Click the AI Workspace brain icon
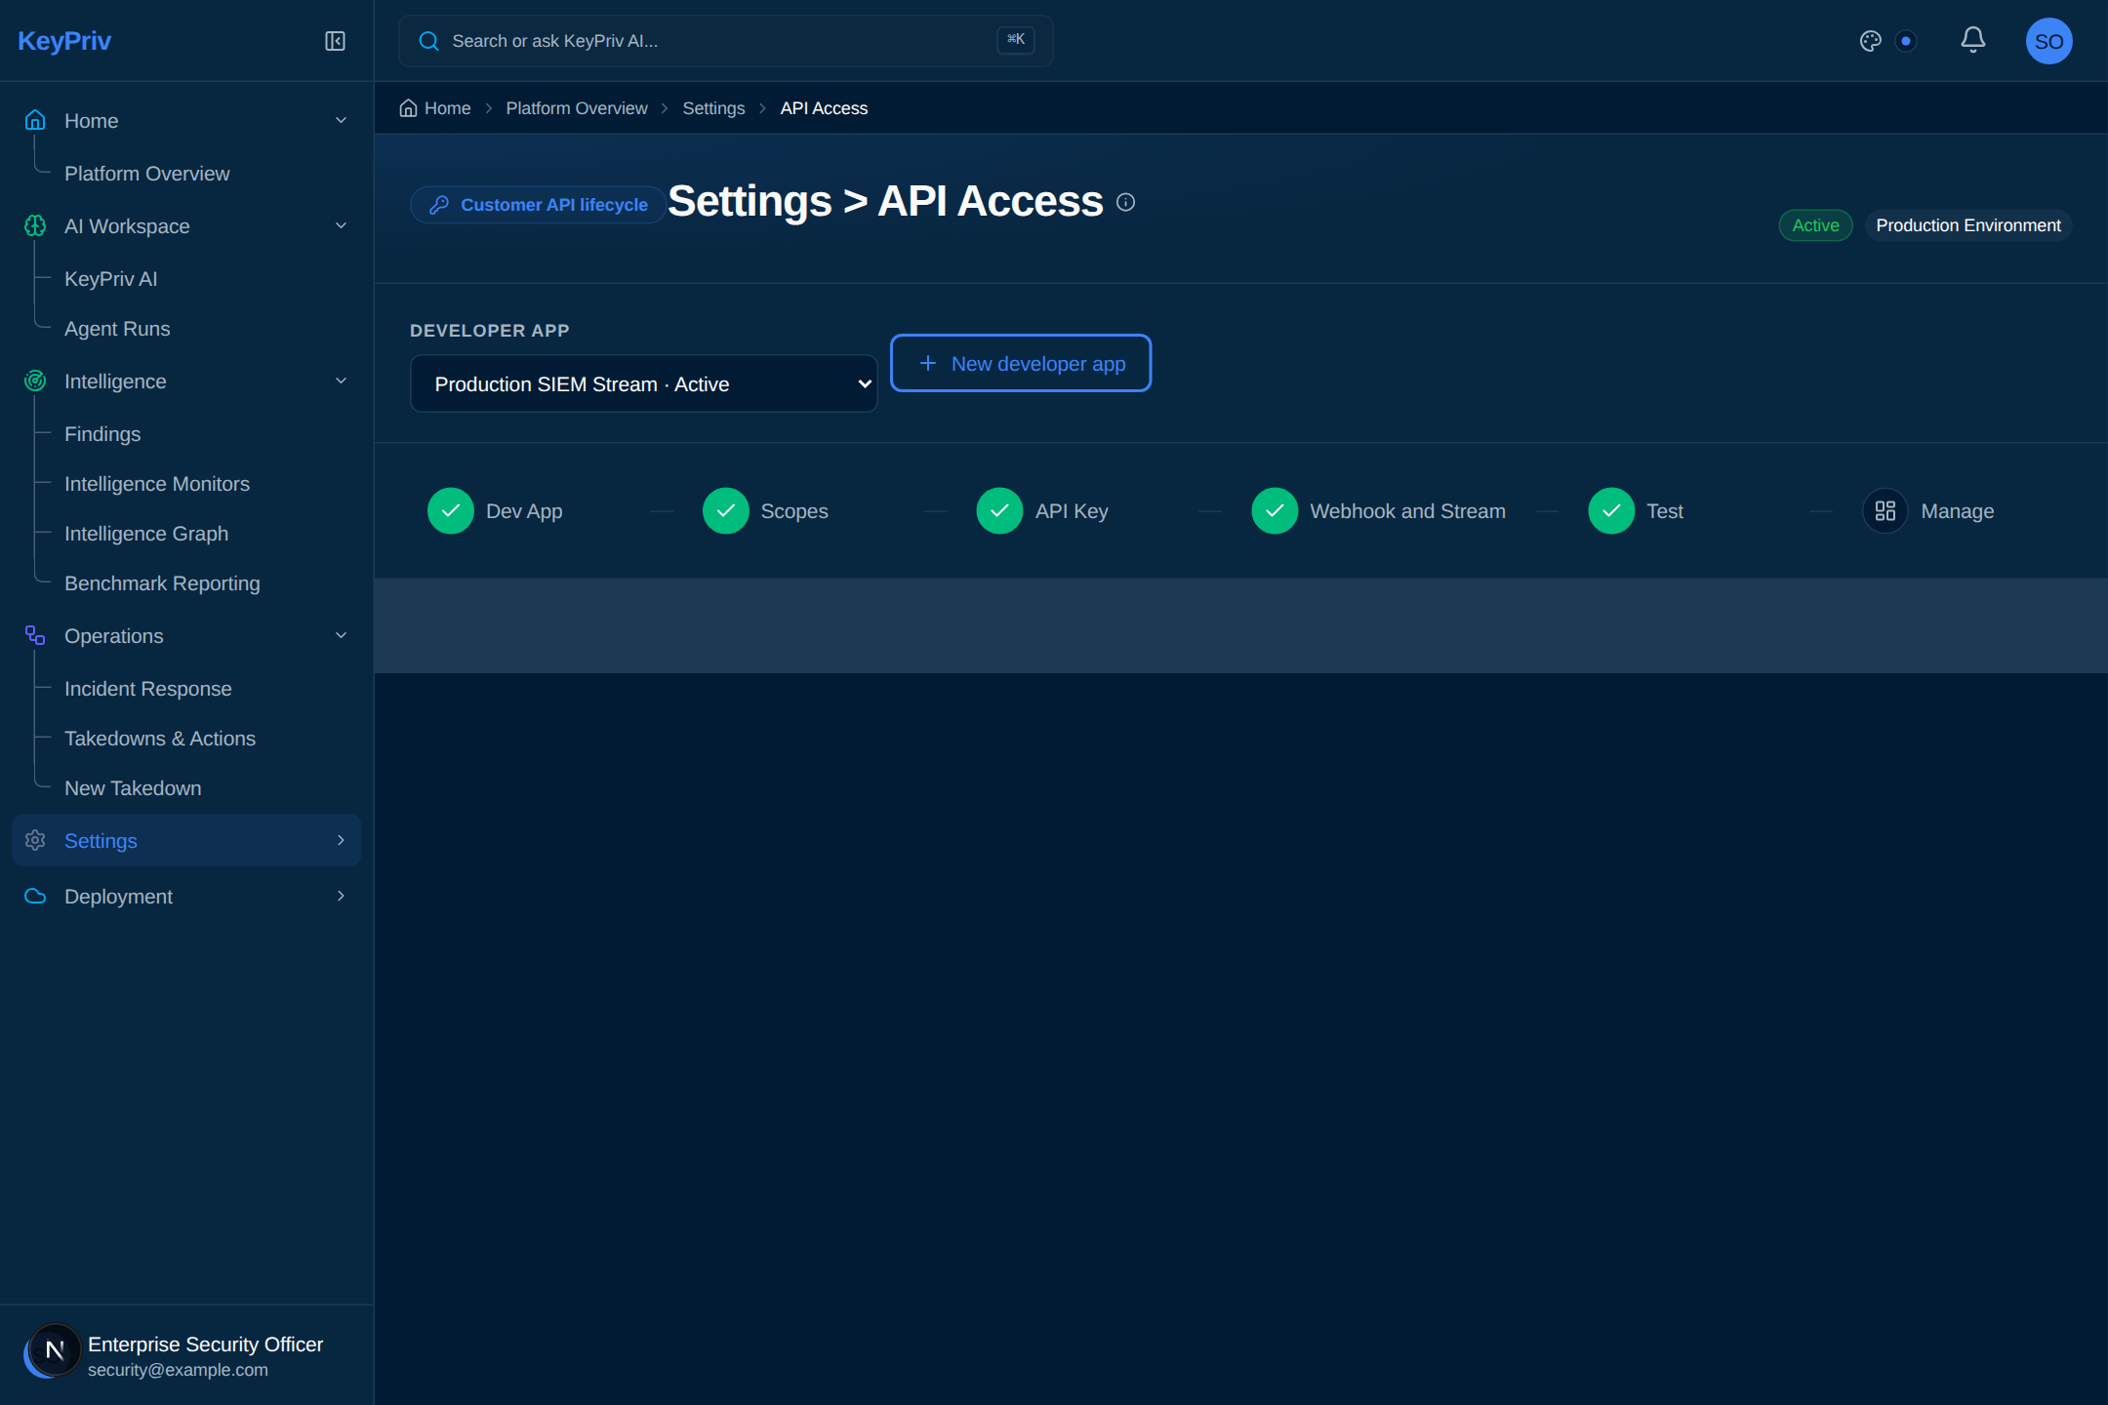The width and height of the screenshot is (2108, 1405). [35, 225]
